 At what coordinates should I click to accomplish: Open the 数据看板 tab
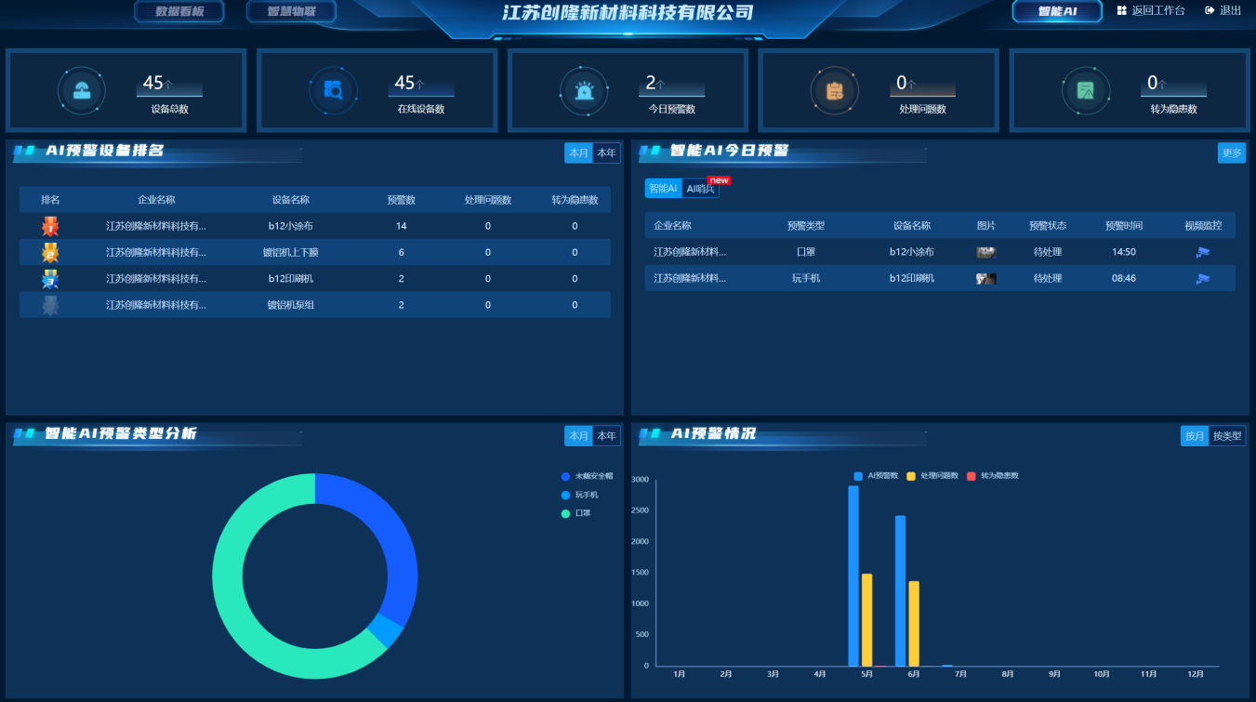pyautogui.click(x=180, y=11)
